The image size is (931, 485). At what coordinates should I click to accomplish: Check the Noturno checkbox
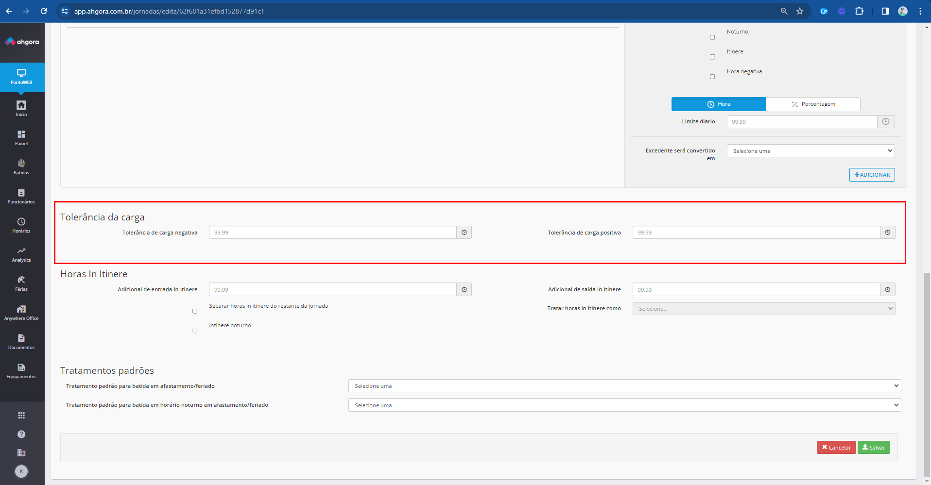712,37
